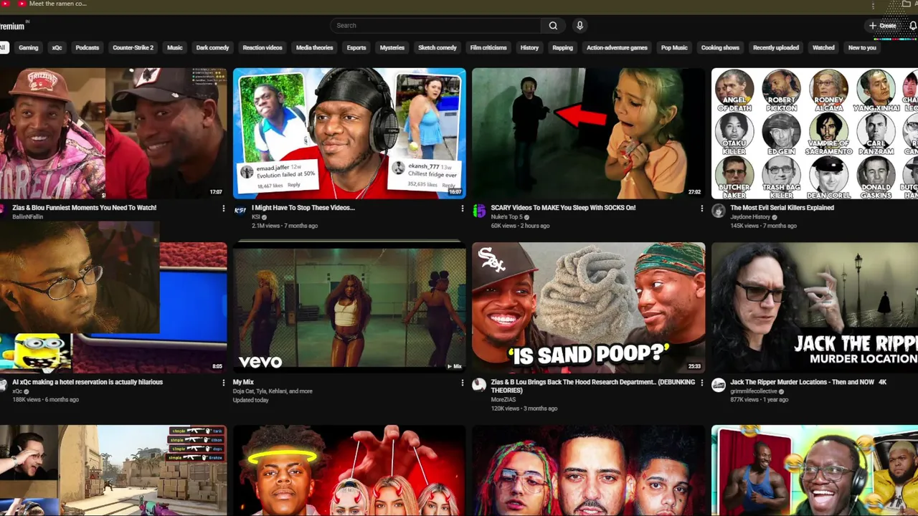Choose the Action-adventure games chip
Screen dimensions: 918x516
617,48
